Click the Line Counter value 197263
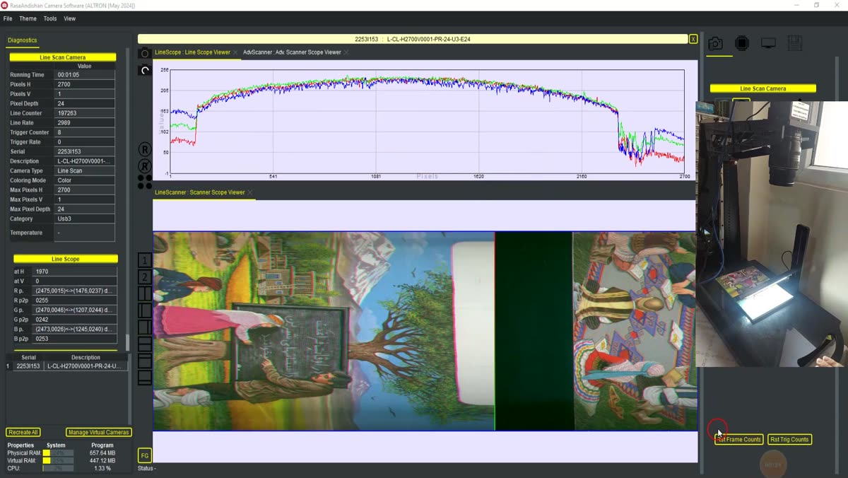The image size is (848, 478). tap(85, 113)
